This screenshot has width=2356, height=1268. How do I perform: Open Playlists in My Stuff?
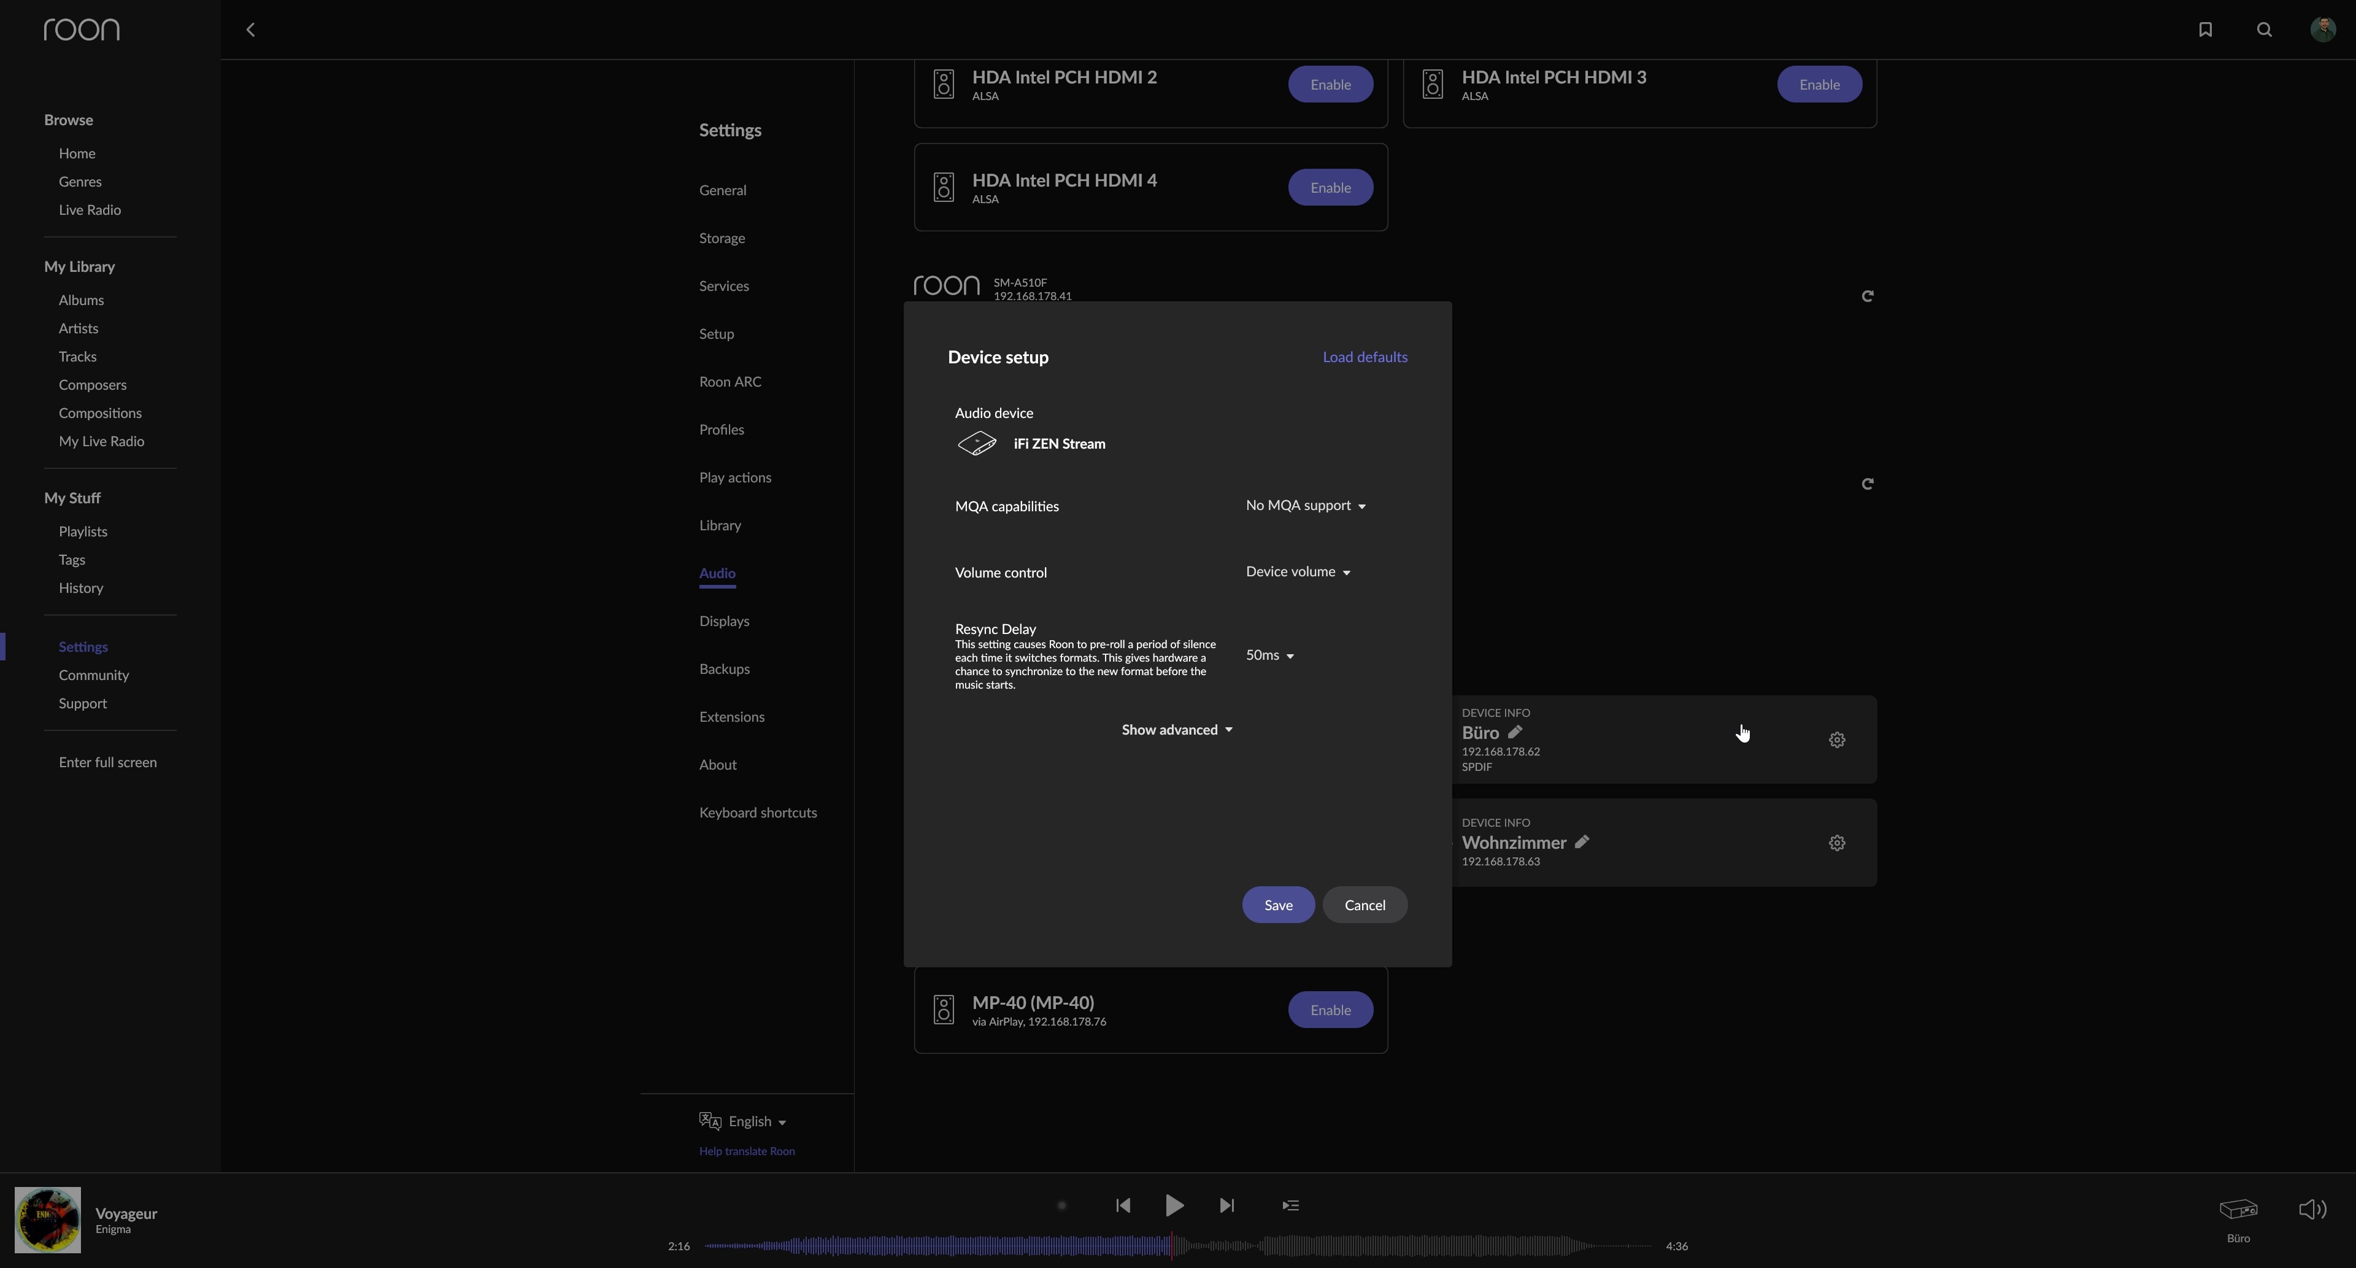(x=82, y=532)
